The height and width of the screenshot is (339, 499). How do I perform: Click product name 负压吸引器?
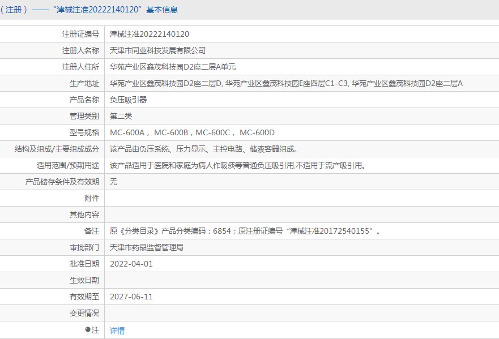point(128,100)
